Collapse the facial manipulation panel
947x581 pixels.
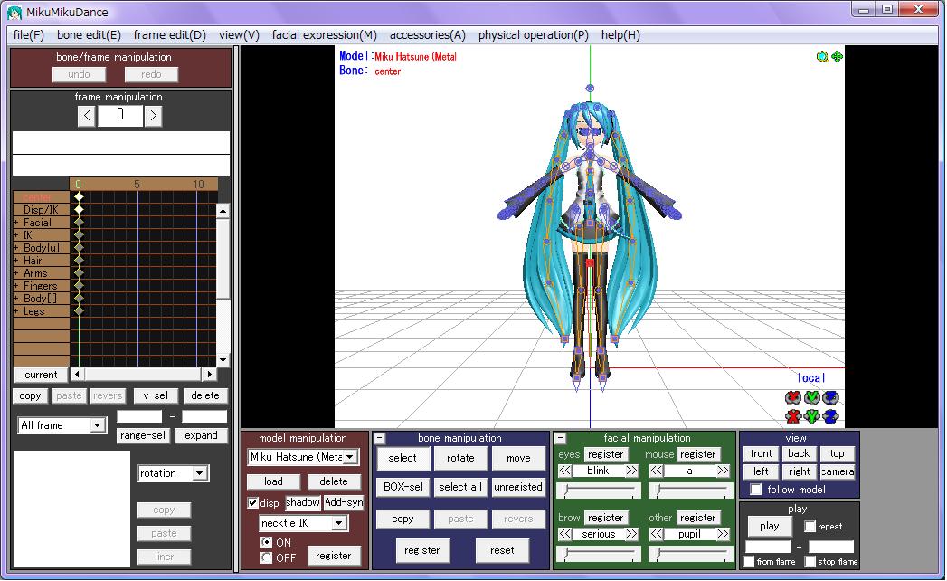pyautogui.click(x=561, y=438)
